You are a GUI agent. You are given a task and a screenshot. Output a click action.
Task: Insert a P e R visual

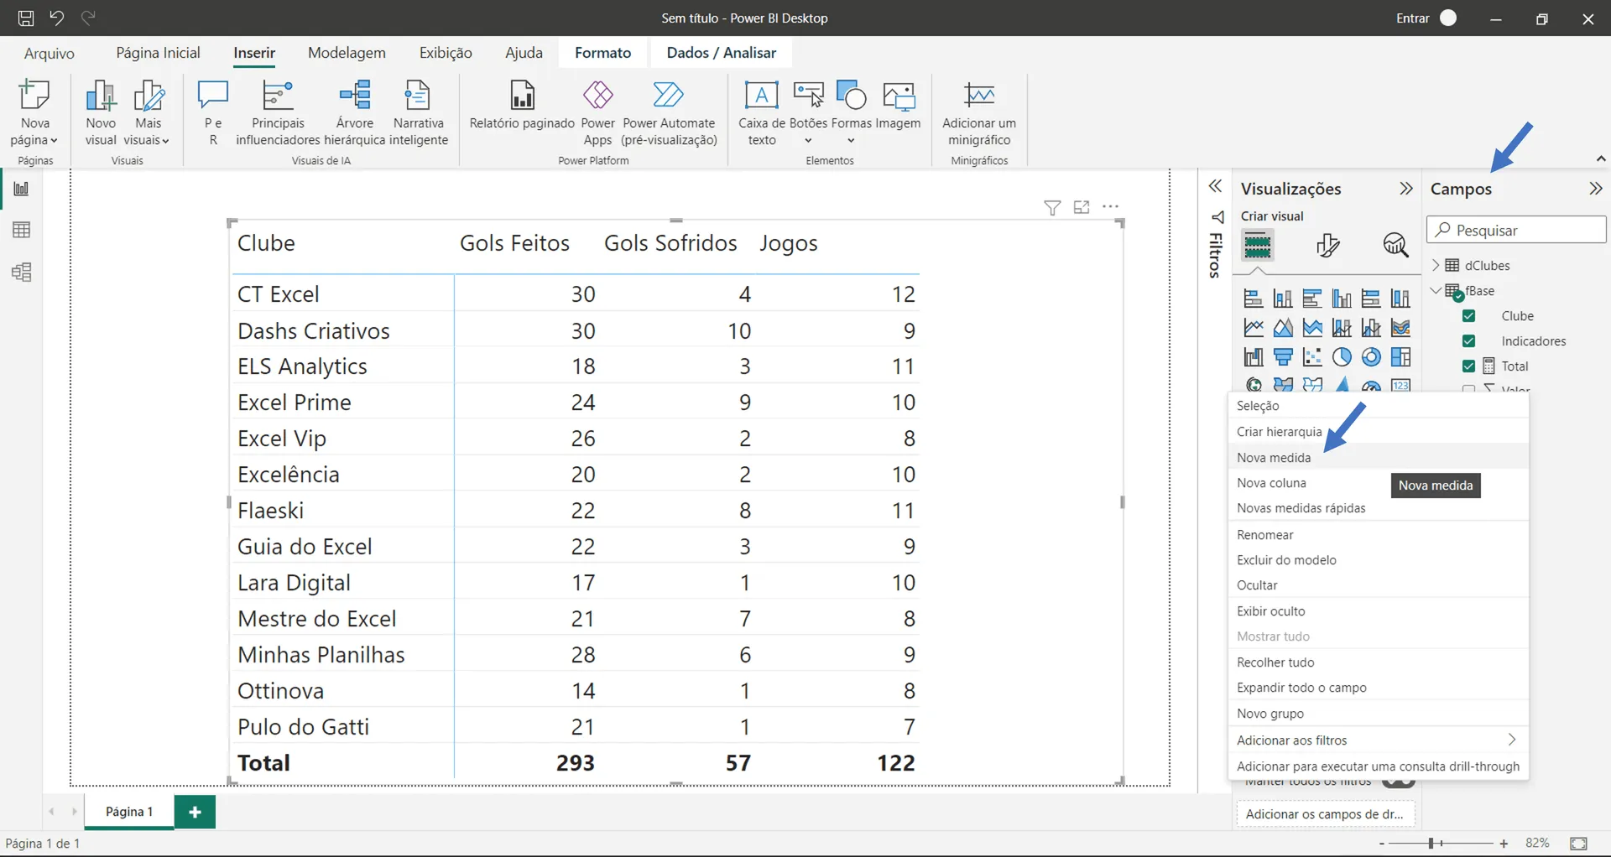213,113
